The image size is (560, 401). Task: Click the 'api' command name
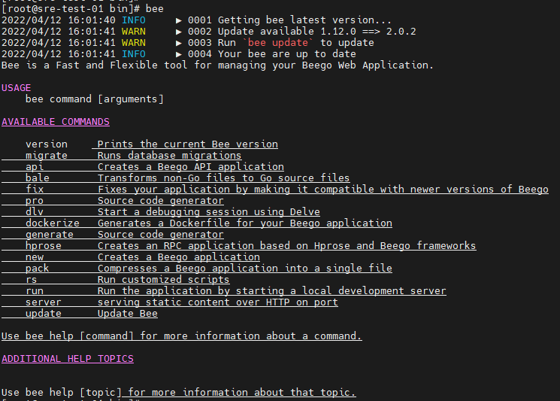(35, 167)
